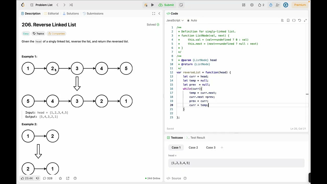Viewport: 327px width, 184px height.
Task: Switch to the Submissions tab
Action: point(93,14)
